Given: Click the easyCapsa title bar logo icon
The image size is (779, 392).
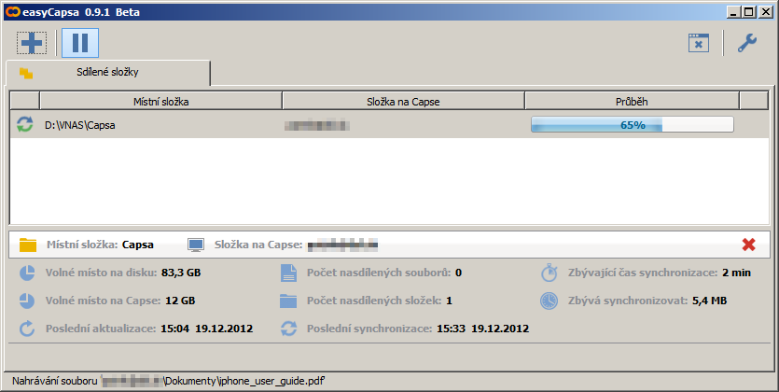Looking at the screenshot, I should [12, 11].
